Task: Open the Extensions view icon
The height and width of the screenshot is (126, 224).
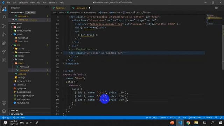Action: [4, 43]
